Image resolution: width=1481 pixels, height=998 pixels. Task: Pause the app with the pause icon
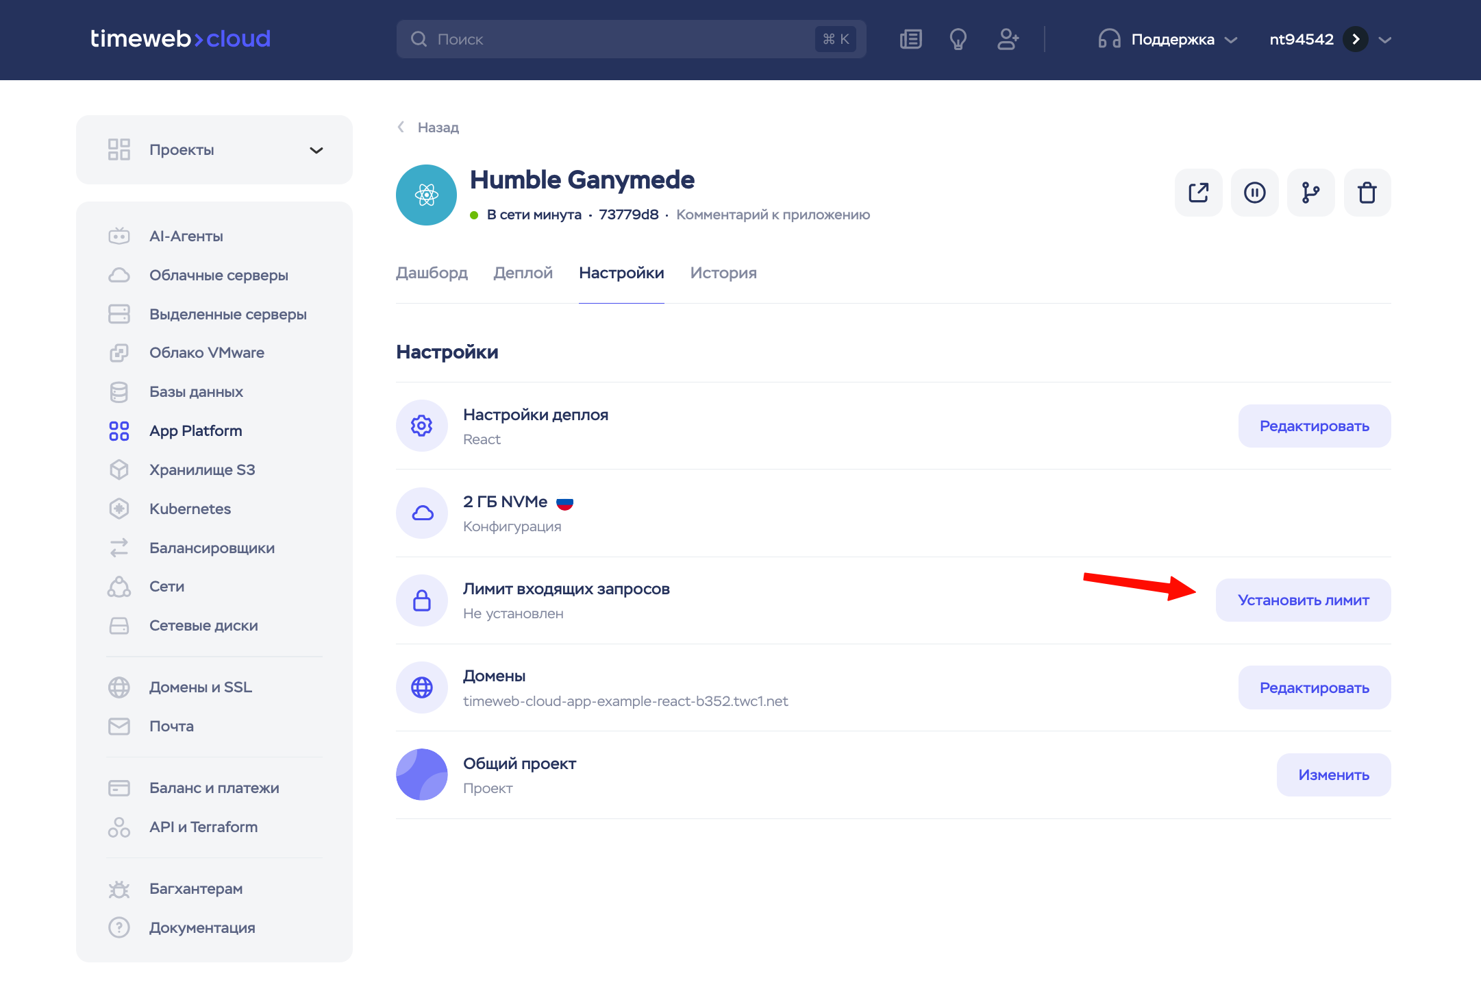tap(1254, 193)
